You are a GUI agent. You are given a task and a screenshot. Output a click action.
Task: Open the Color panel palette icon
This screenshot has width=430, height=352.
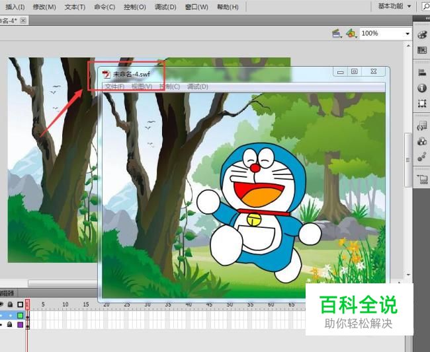click(422, 35)
